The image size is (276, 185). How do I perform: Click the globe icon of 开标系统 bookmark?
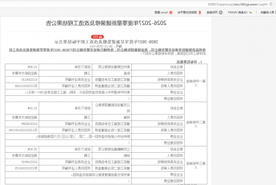(x=221, y=12)
